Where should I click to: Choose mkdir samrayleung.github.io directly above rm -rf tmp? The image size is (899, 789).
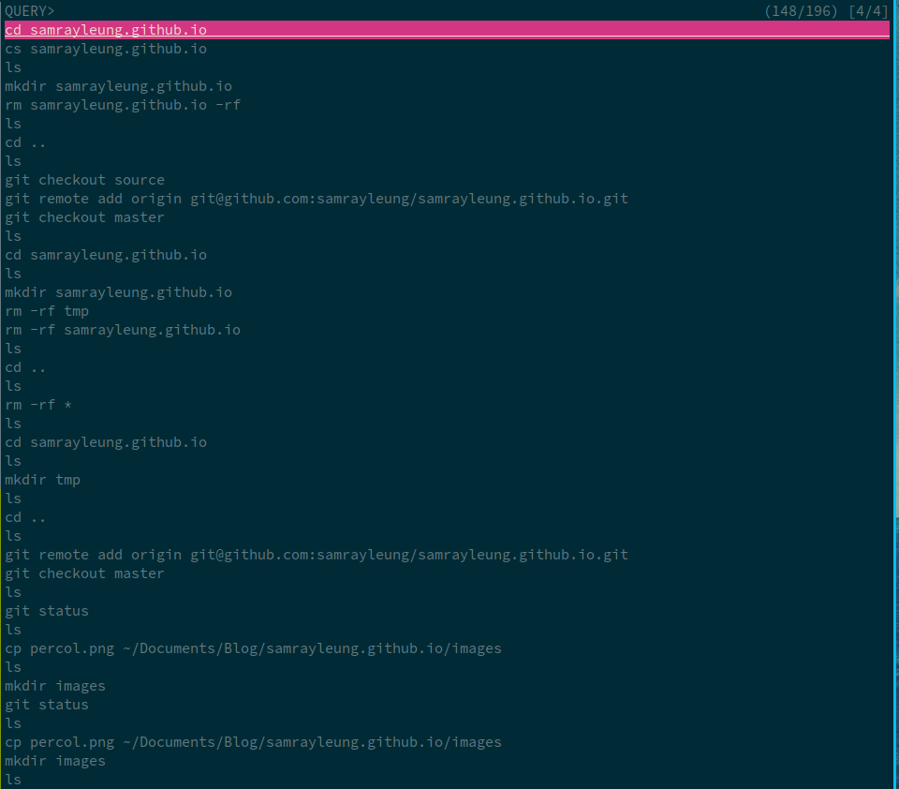pos(118,292)
